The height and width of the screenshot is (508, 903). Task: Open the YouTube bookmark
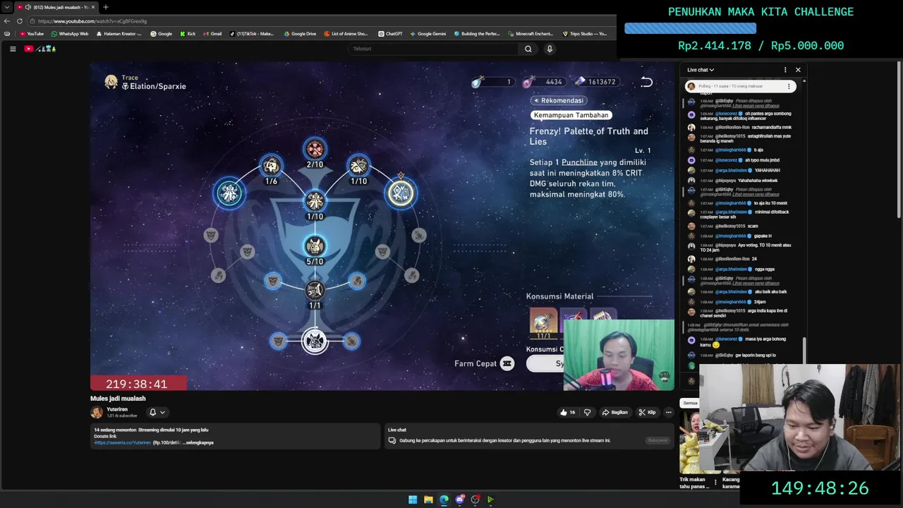(32, 34)
